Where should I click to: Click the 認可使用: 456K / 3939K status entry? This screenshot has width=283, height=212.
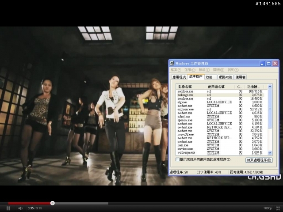point(247,172)
